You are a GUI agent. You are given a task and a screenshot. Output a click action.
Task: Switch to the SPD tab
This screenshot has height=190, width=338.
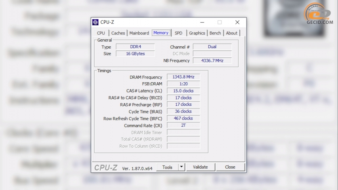pyautogui.click(x=178, y=33)
